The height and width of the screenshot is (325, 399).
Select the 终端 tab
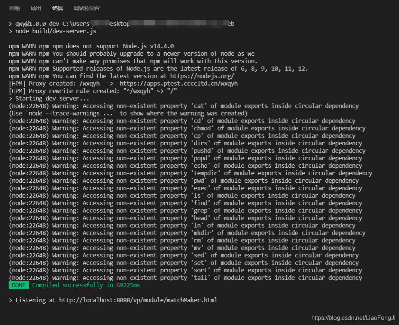pyautogui.click(x=58, y=8)
